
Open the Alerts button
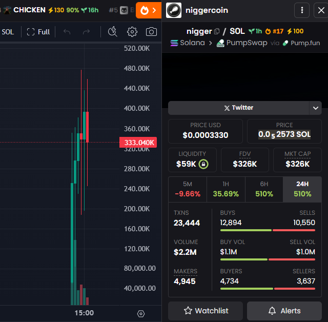284,311
